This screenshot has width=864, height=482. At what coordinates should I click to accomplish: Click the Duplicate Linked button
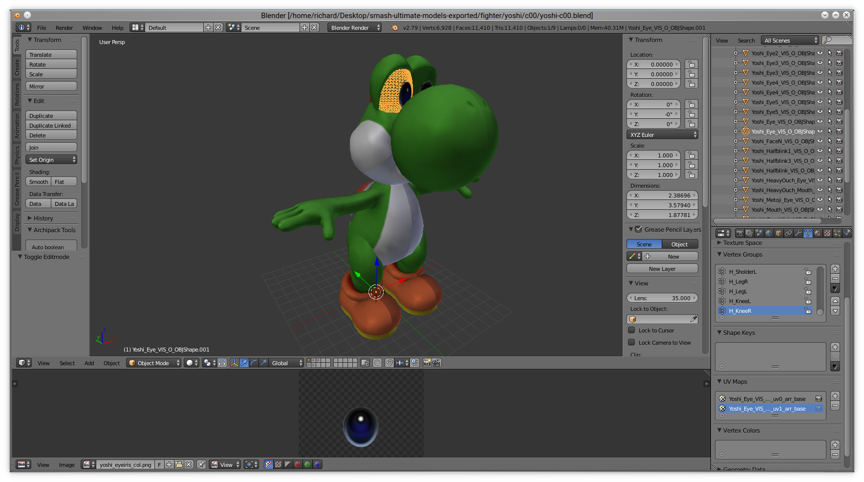point(51,126)
